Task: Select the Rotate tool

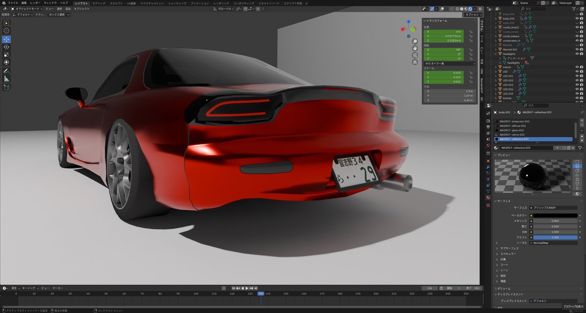Action: (x=6, y=47)
